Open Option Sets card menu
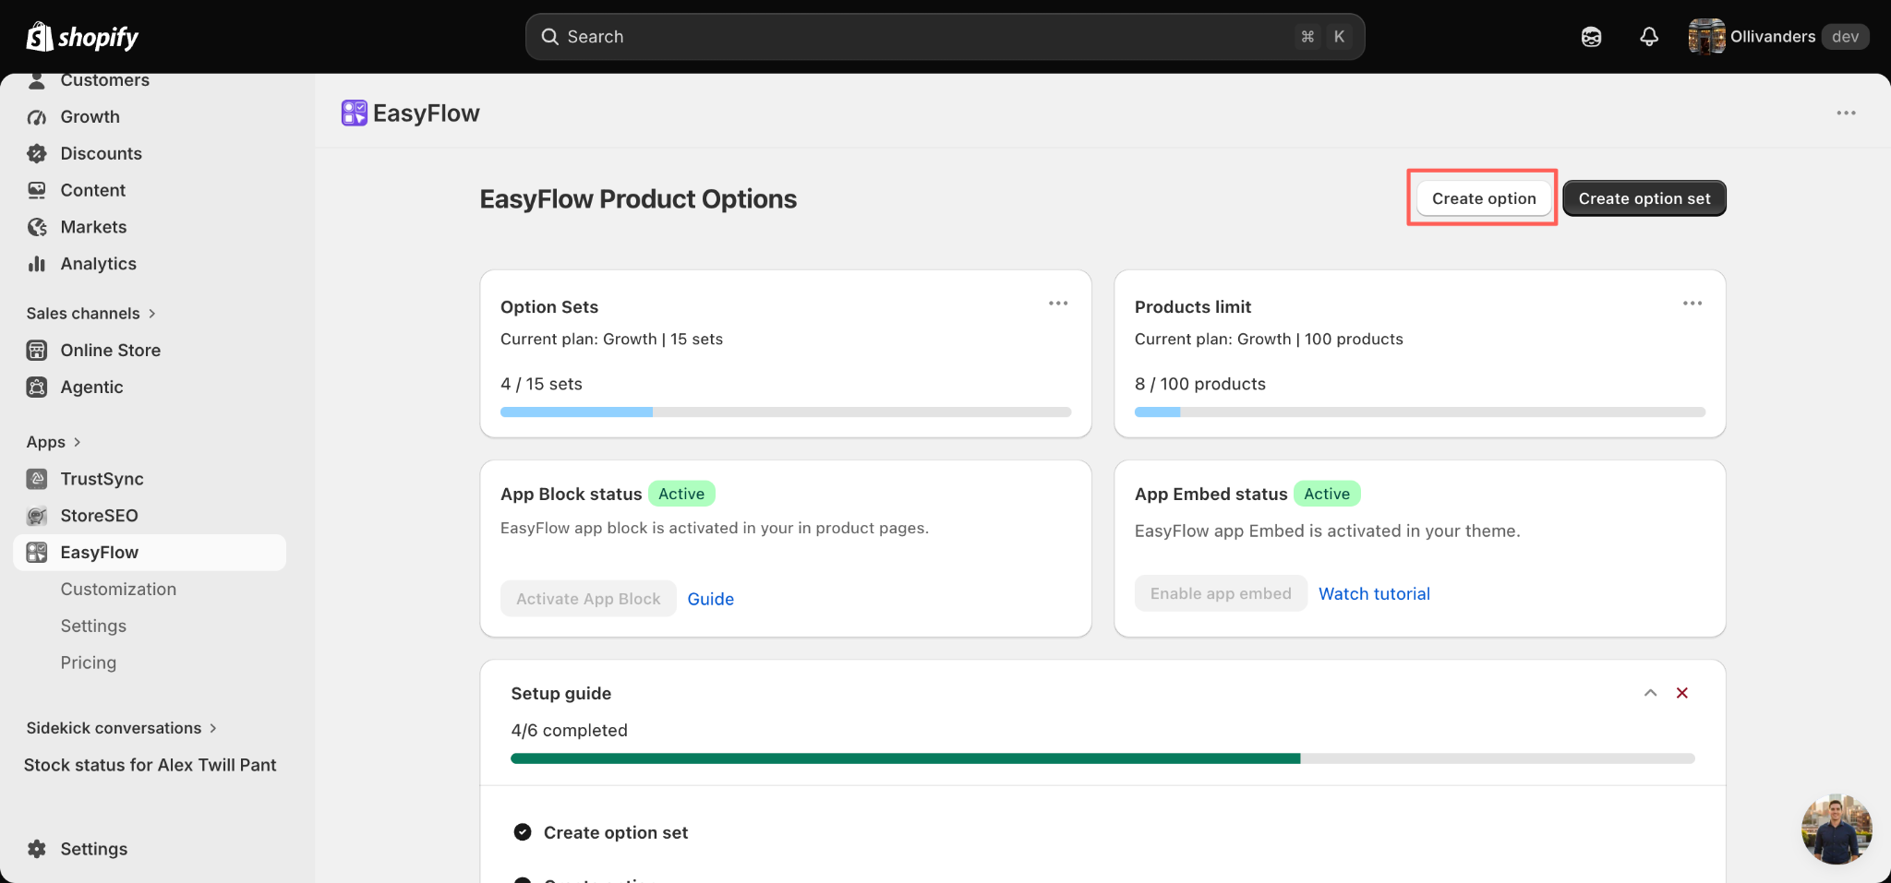The height and width of the screenshot is (883, 1891). (x=1058, y=304)
